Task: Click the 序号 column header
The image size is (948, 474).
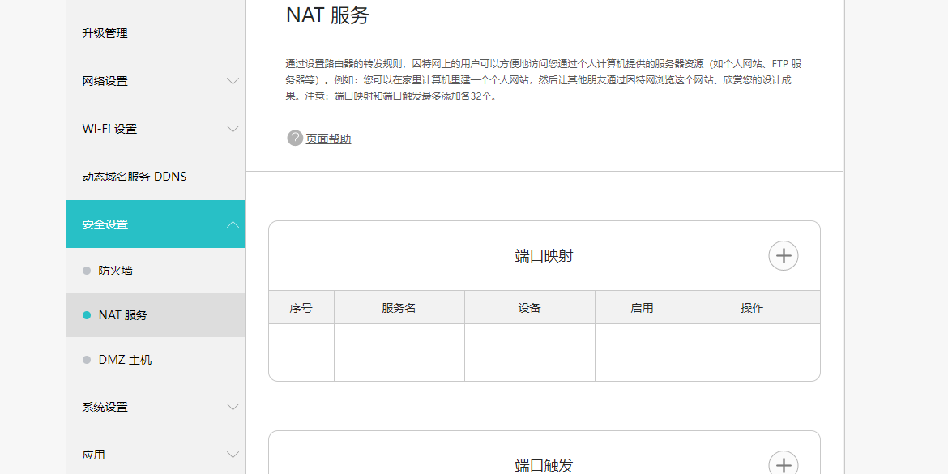Action: [x=301, y=307]
